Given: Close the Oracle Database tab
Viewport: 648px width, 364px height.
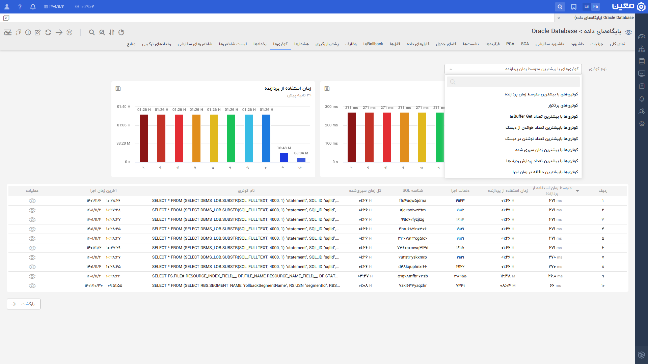Looking at the screenshot, I should pos(559,18).
